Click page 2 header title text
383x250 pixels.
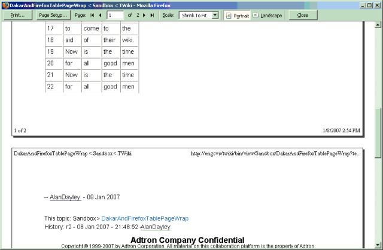(x=72, y=154)
